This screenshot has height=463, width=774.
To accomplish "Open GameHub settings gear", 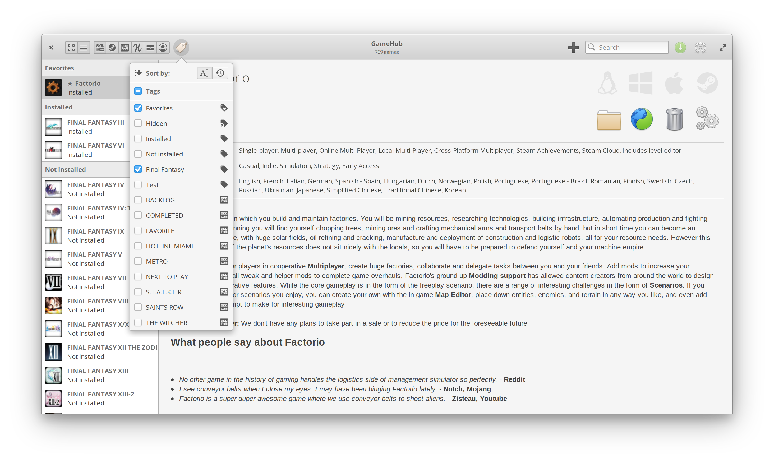I will (x=700, y=47).
